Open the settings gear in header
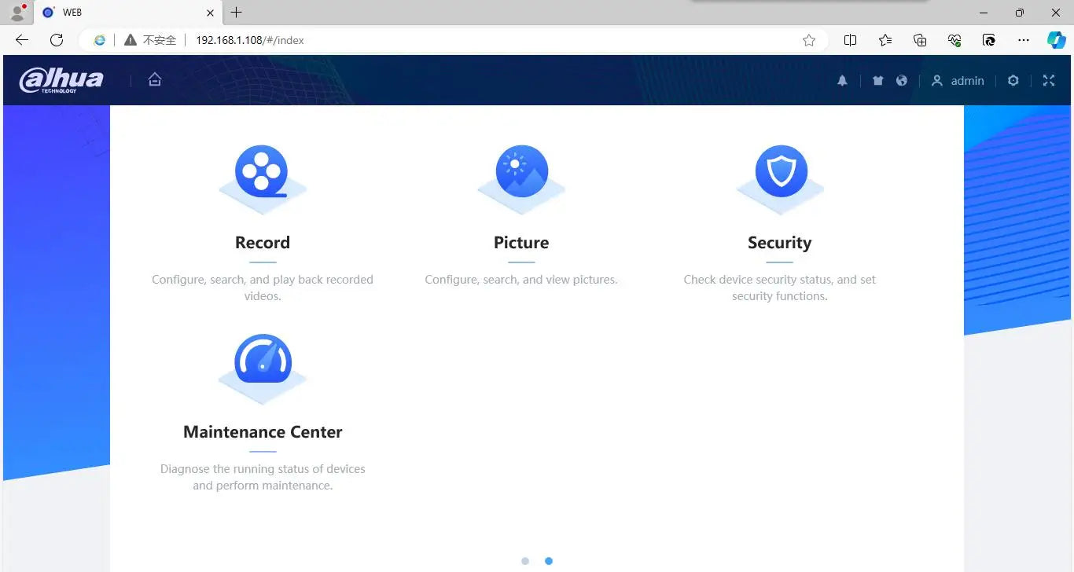This screenshot has height=572, width=1074. click(1013, 80)
